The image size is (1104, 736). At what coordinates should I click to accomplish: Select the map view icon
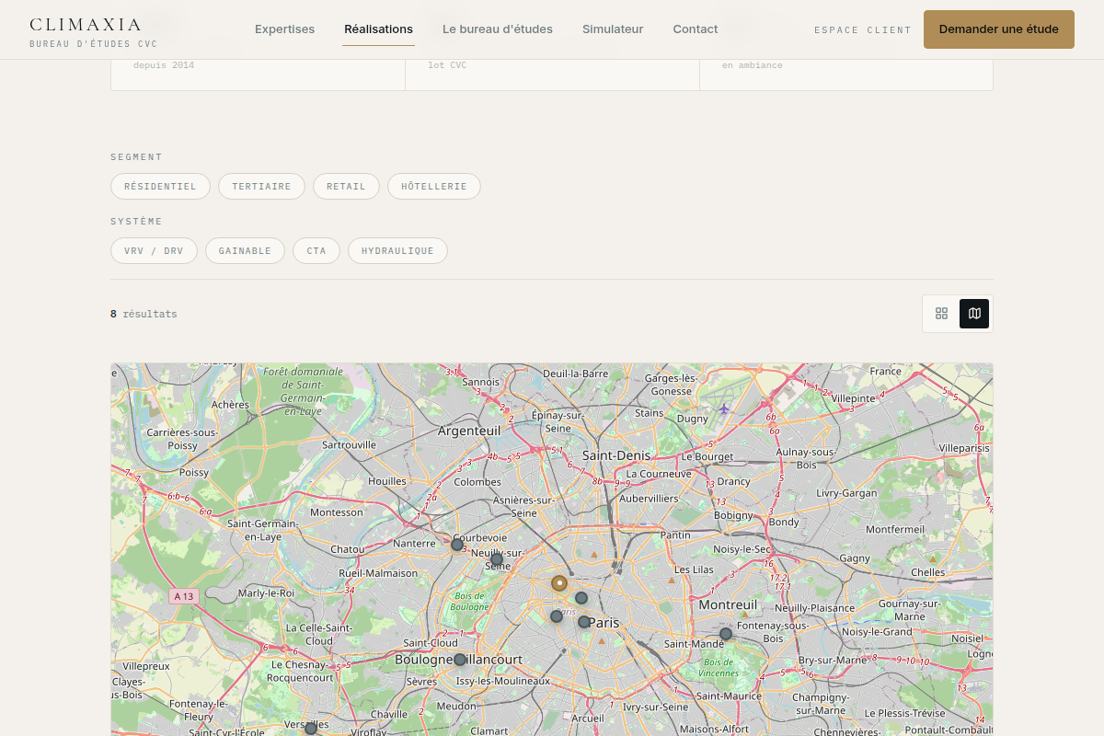pyautogui.click(x=974, y=314)
